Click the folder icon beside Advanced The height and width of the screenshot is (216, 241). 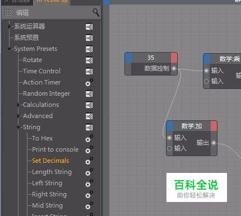[x=89, y=116]
